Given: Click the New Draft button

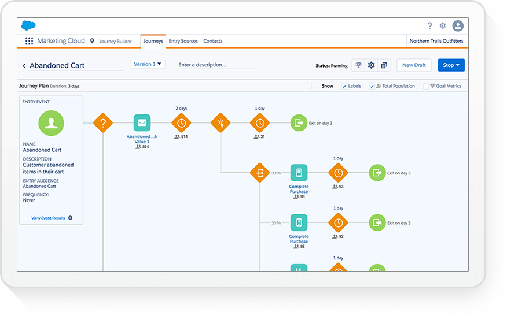Looking at the screenshot, I should (x=414, y=65).
